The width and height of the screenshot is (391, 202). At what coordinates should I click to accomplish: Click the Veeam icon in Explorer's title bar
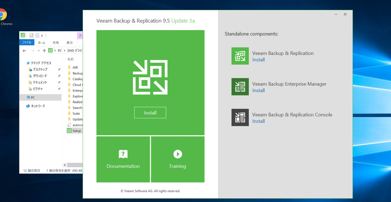click(23, 35)
